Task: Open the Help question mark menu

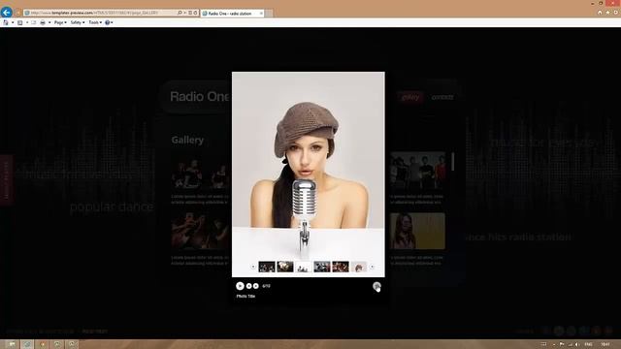Action: pyautogui.click(x=109, y=22)
